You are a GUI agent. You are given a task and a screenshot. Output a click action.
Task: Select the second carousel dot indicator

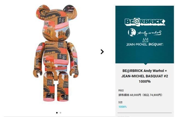(60, 113)
